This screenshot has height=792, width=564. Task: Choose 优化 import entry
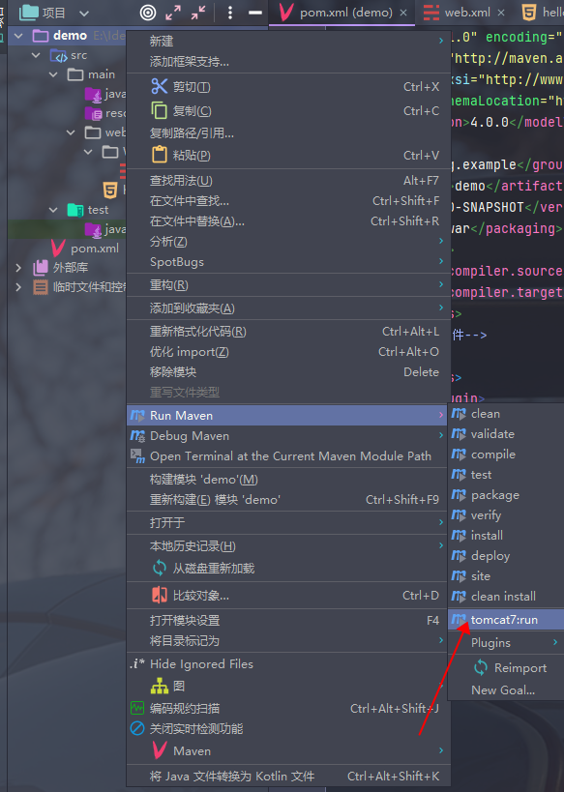[x=288, y=352]
